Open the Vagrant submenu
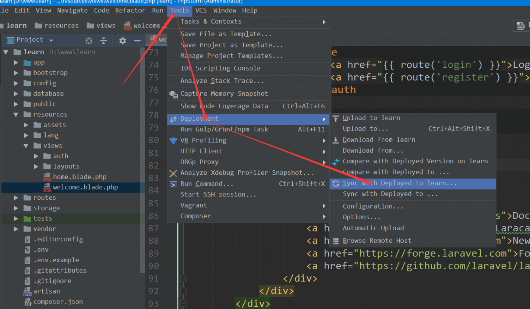Screen dimensions: 530x309 pos(249,206)
